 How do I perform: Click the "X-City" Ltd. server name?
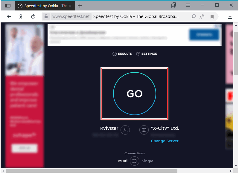click(165, 128)
